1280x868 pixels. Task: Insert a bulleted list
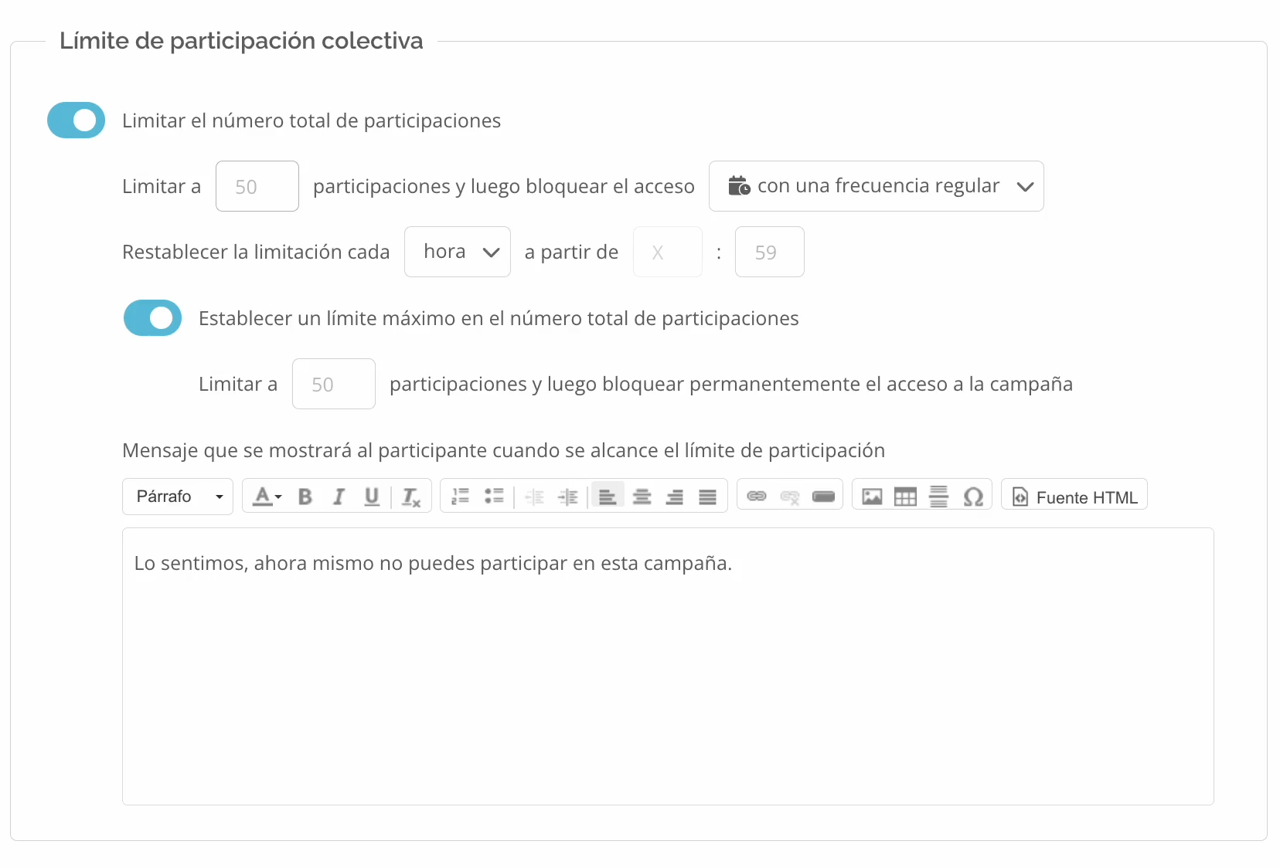point(494,497)
